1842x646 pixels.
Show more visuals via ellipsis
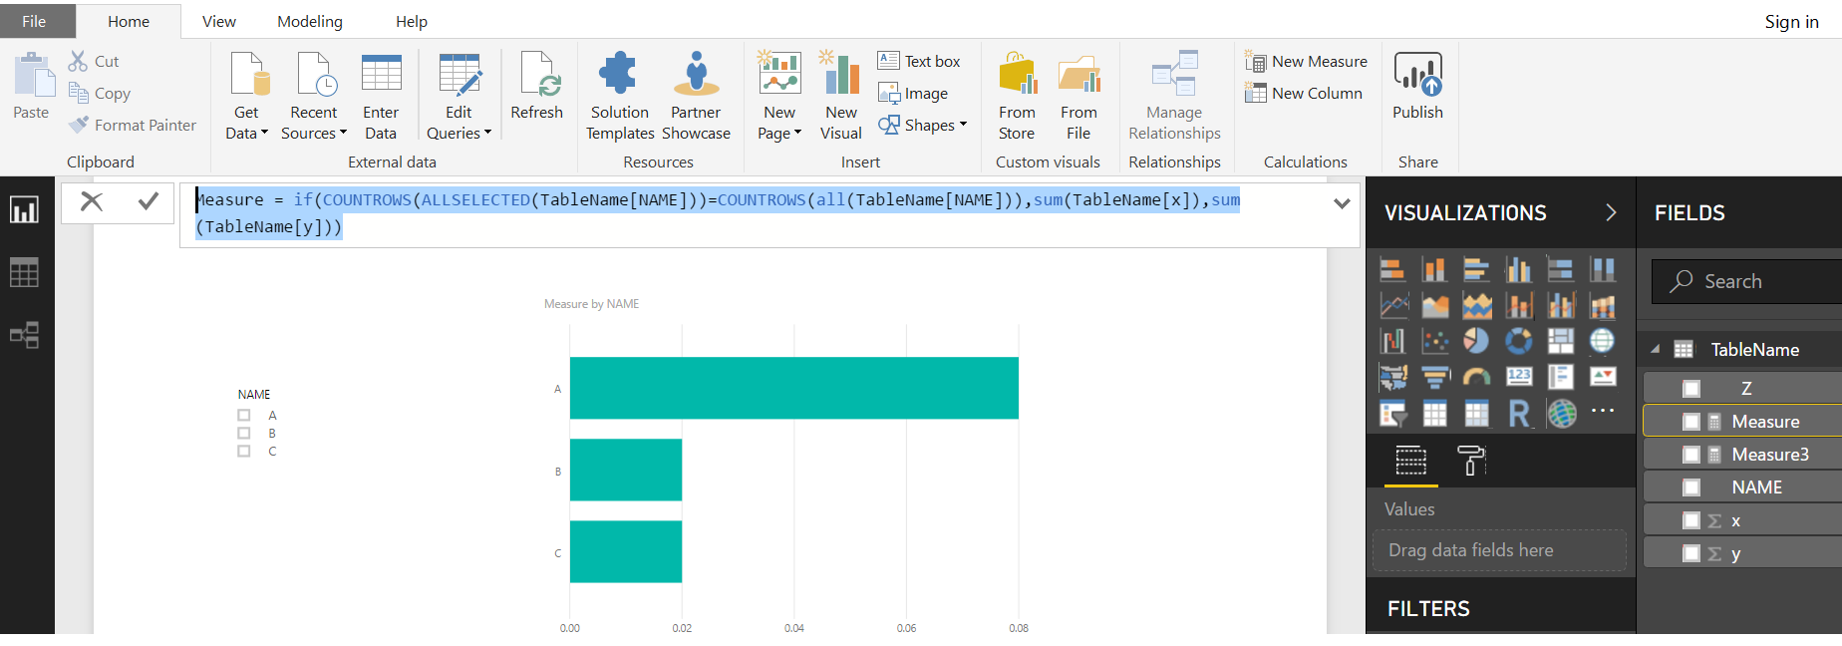[x=1602, y=411]
